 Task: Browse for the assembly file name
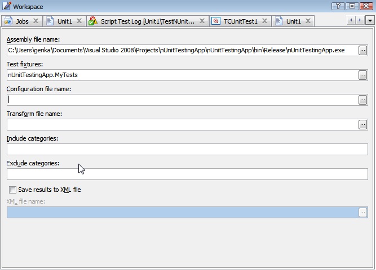tap(362, 51)
